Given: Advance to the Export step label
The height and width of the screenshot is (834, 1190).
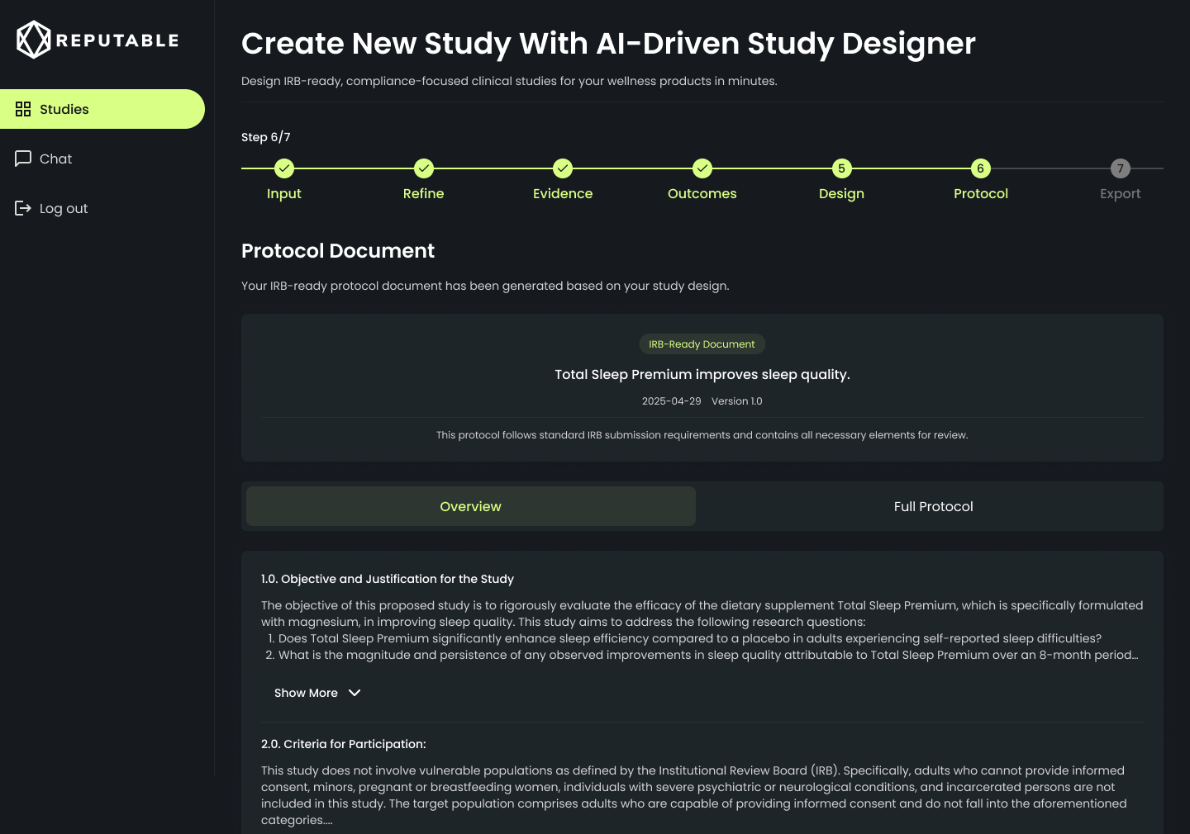Looking at the screenshot, I should (x=1121, y=194).
